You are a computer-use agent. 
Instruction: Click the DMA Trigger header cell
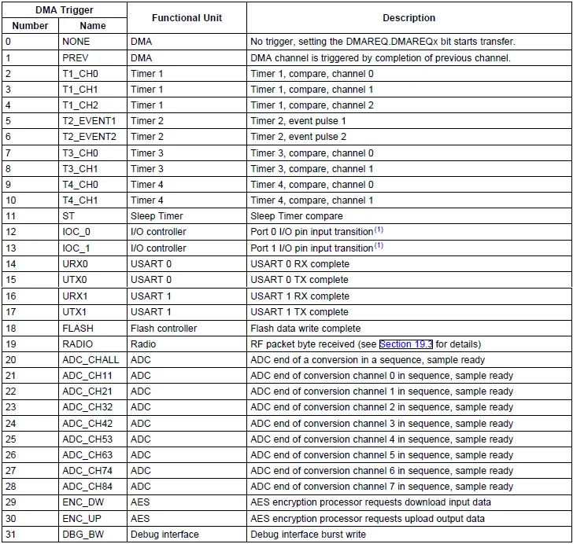point(65,10)
